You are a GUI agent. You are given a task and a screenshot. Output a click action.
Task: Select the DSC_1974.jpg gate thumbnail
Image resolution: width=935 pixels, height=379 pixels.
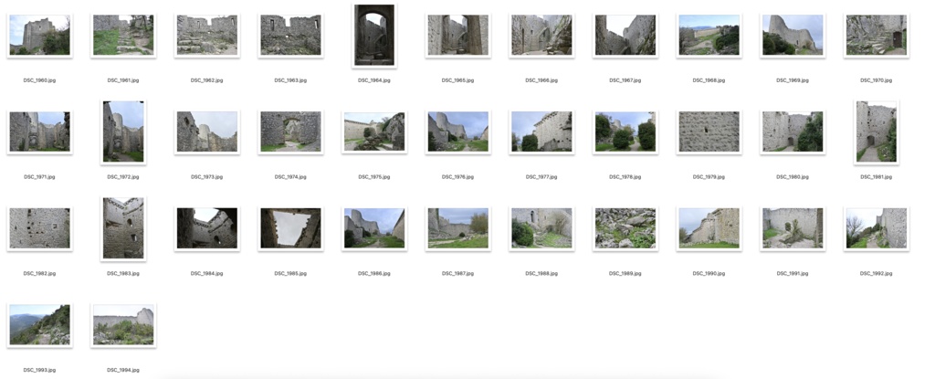pos(290,132)
